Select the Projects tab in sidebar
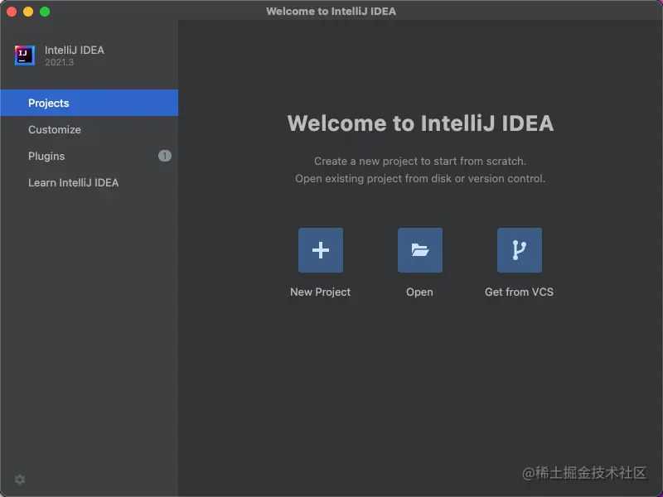 [50, 103]
